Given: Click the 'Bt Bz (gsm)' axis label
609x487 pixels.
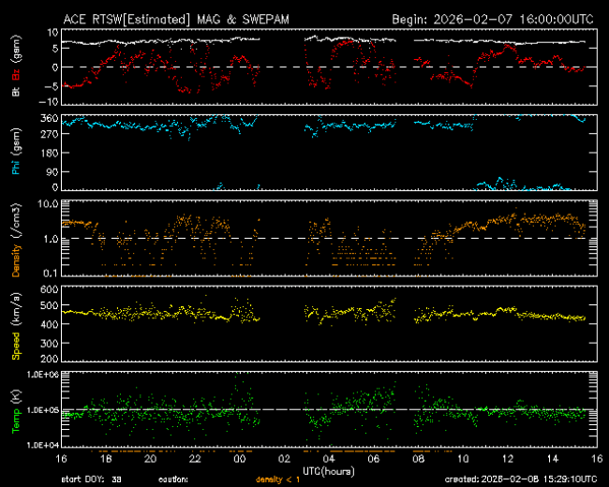Looking at the screenshot, I should tap(16, 66).
